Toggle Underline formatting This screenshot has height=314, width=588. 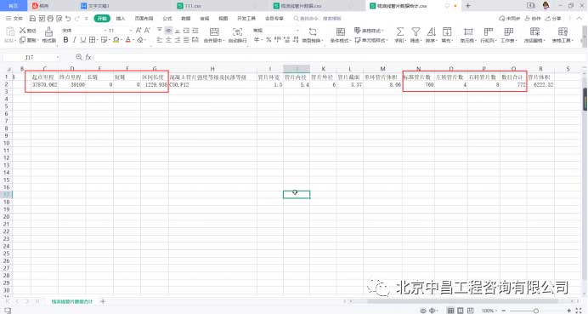pyautogui.click(x=83, y=40)
